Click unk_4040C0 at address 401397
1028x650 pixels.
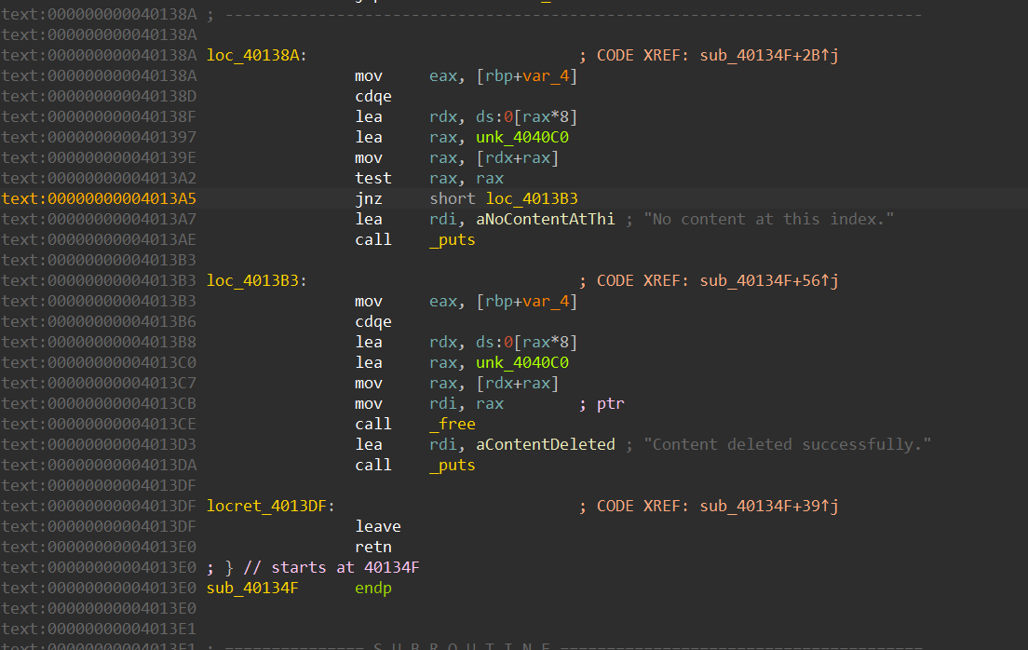tap(521, 137)
